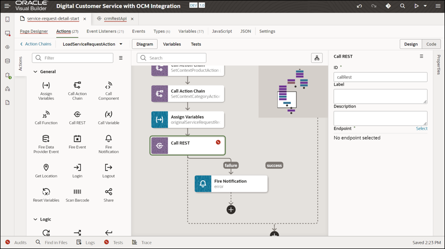The height and width of the screenshot is (249, 445).
Task: Toggle editor to Code mode
Action: (431, 44)
